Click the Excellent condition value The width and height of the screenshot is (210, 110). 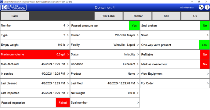point(129,64)
